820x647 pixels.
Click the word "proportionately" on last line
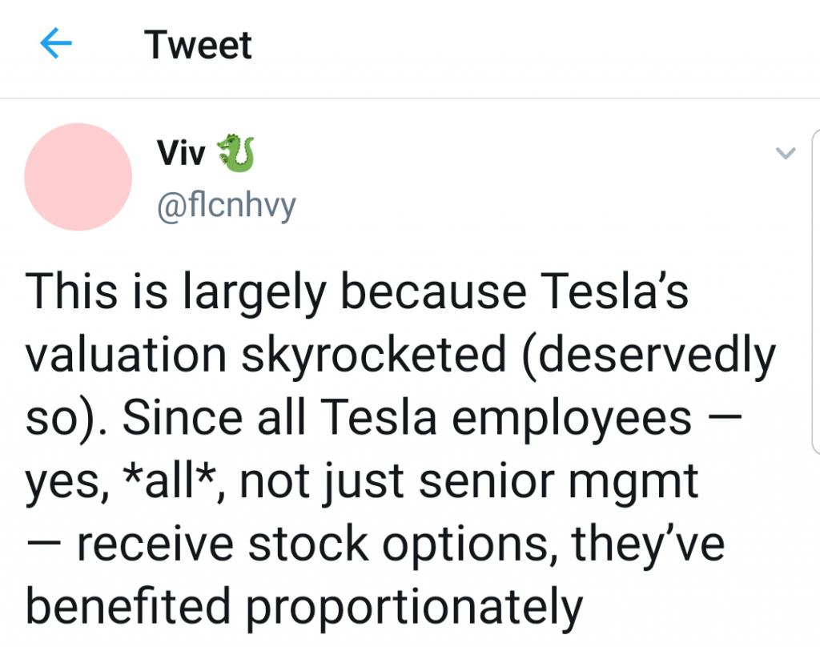(414, 607)
